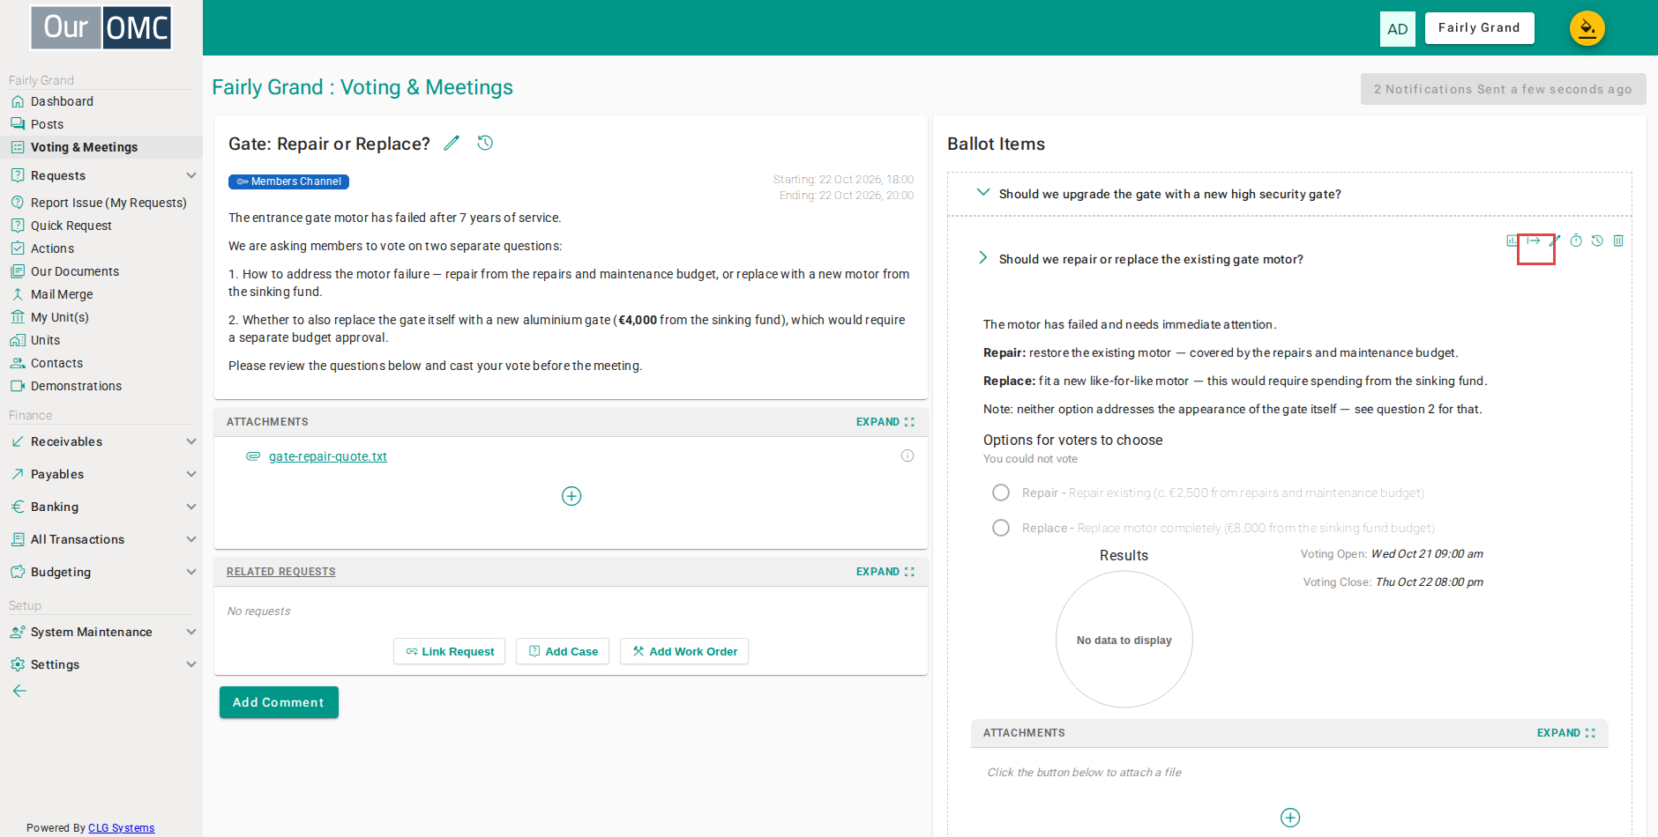The height and width of the screenshot is (837, 1658).
Task: Edit the 'Gate: Repair or Replace?' title
Action: point(452,143)
